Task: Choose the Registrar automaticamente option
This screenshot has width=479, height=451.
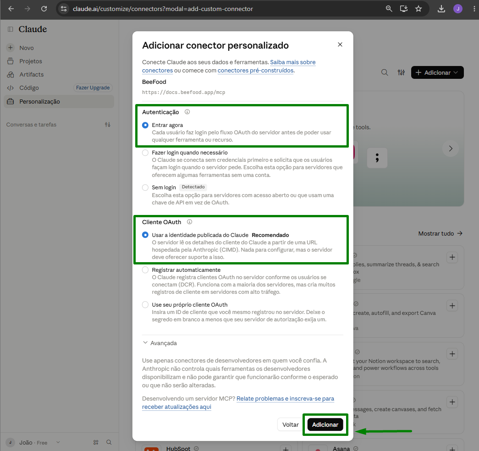Action: [145, 270]
